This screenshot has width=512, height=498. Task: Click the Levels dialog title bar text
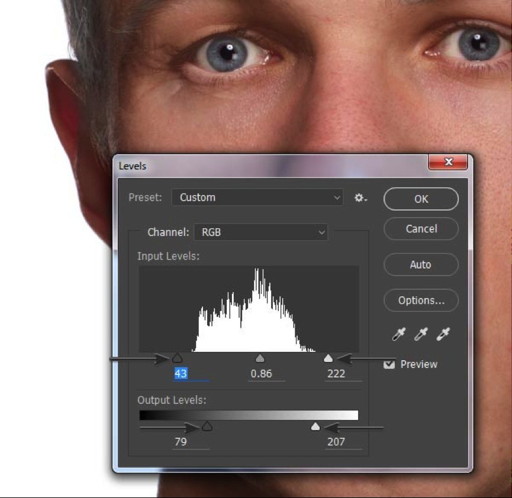pos(132,166)
